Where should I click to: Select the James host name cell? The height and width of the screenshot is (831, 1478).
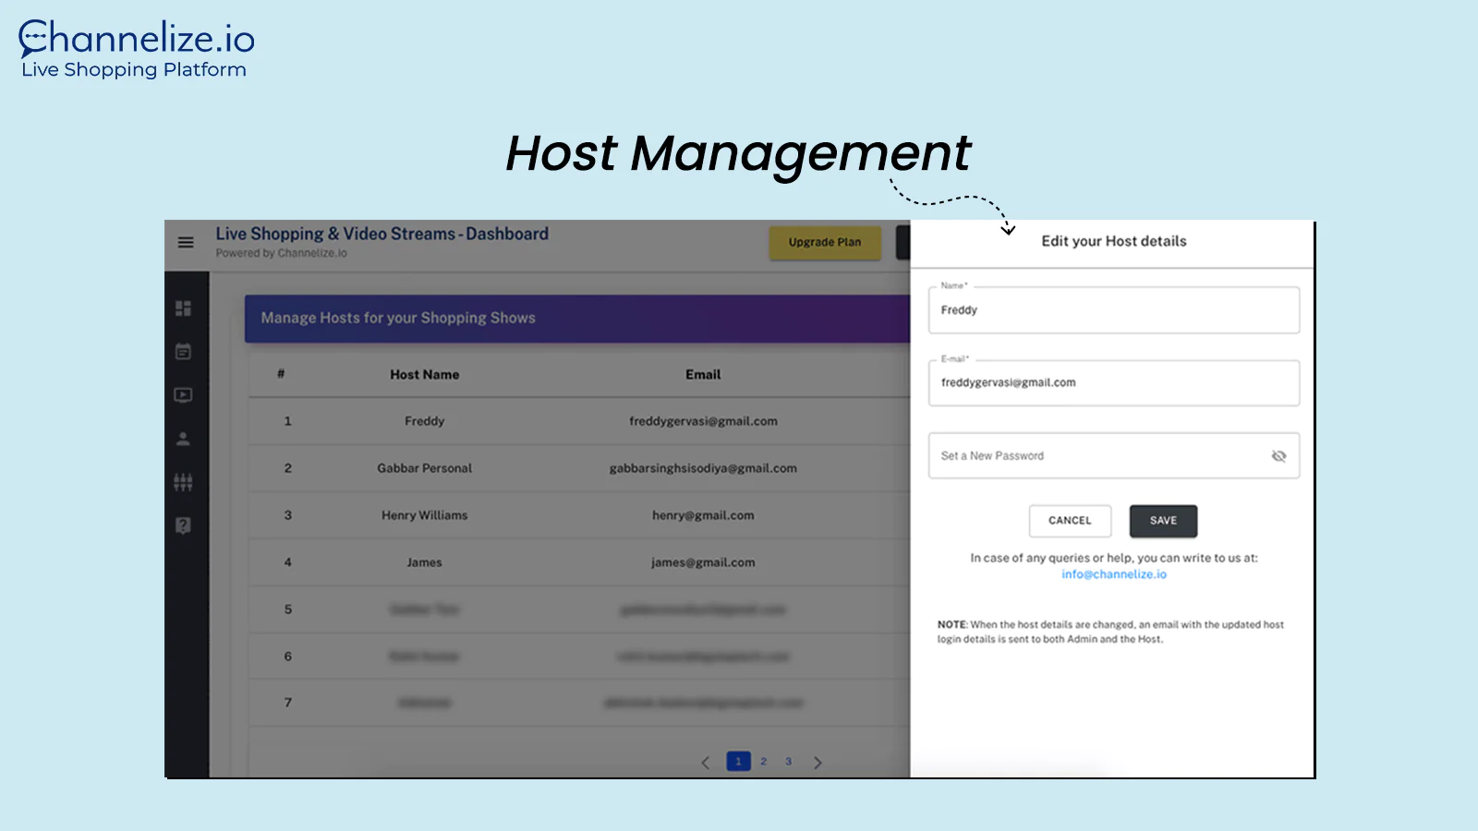click(425, 562)
